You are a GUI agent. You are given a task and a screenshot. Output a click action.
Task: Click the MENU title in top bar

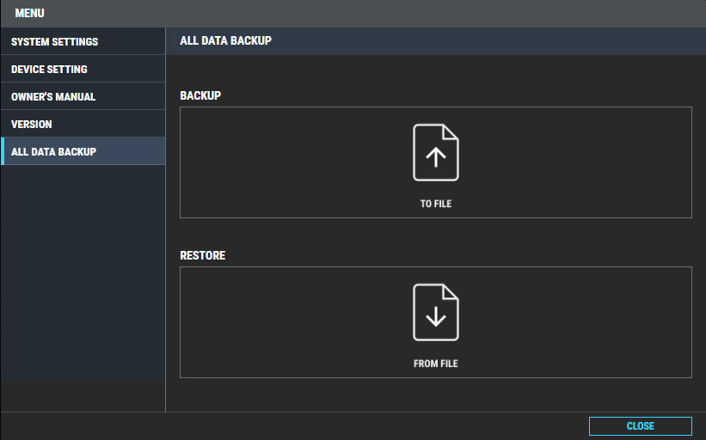pos(30,13)
